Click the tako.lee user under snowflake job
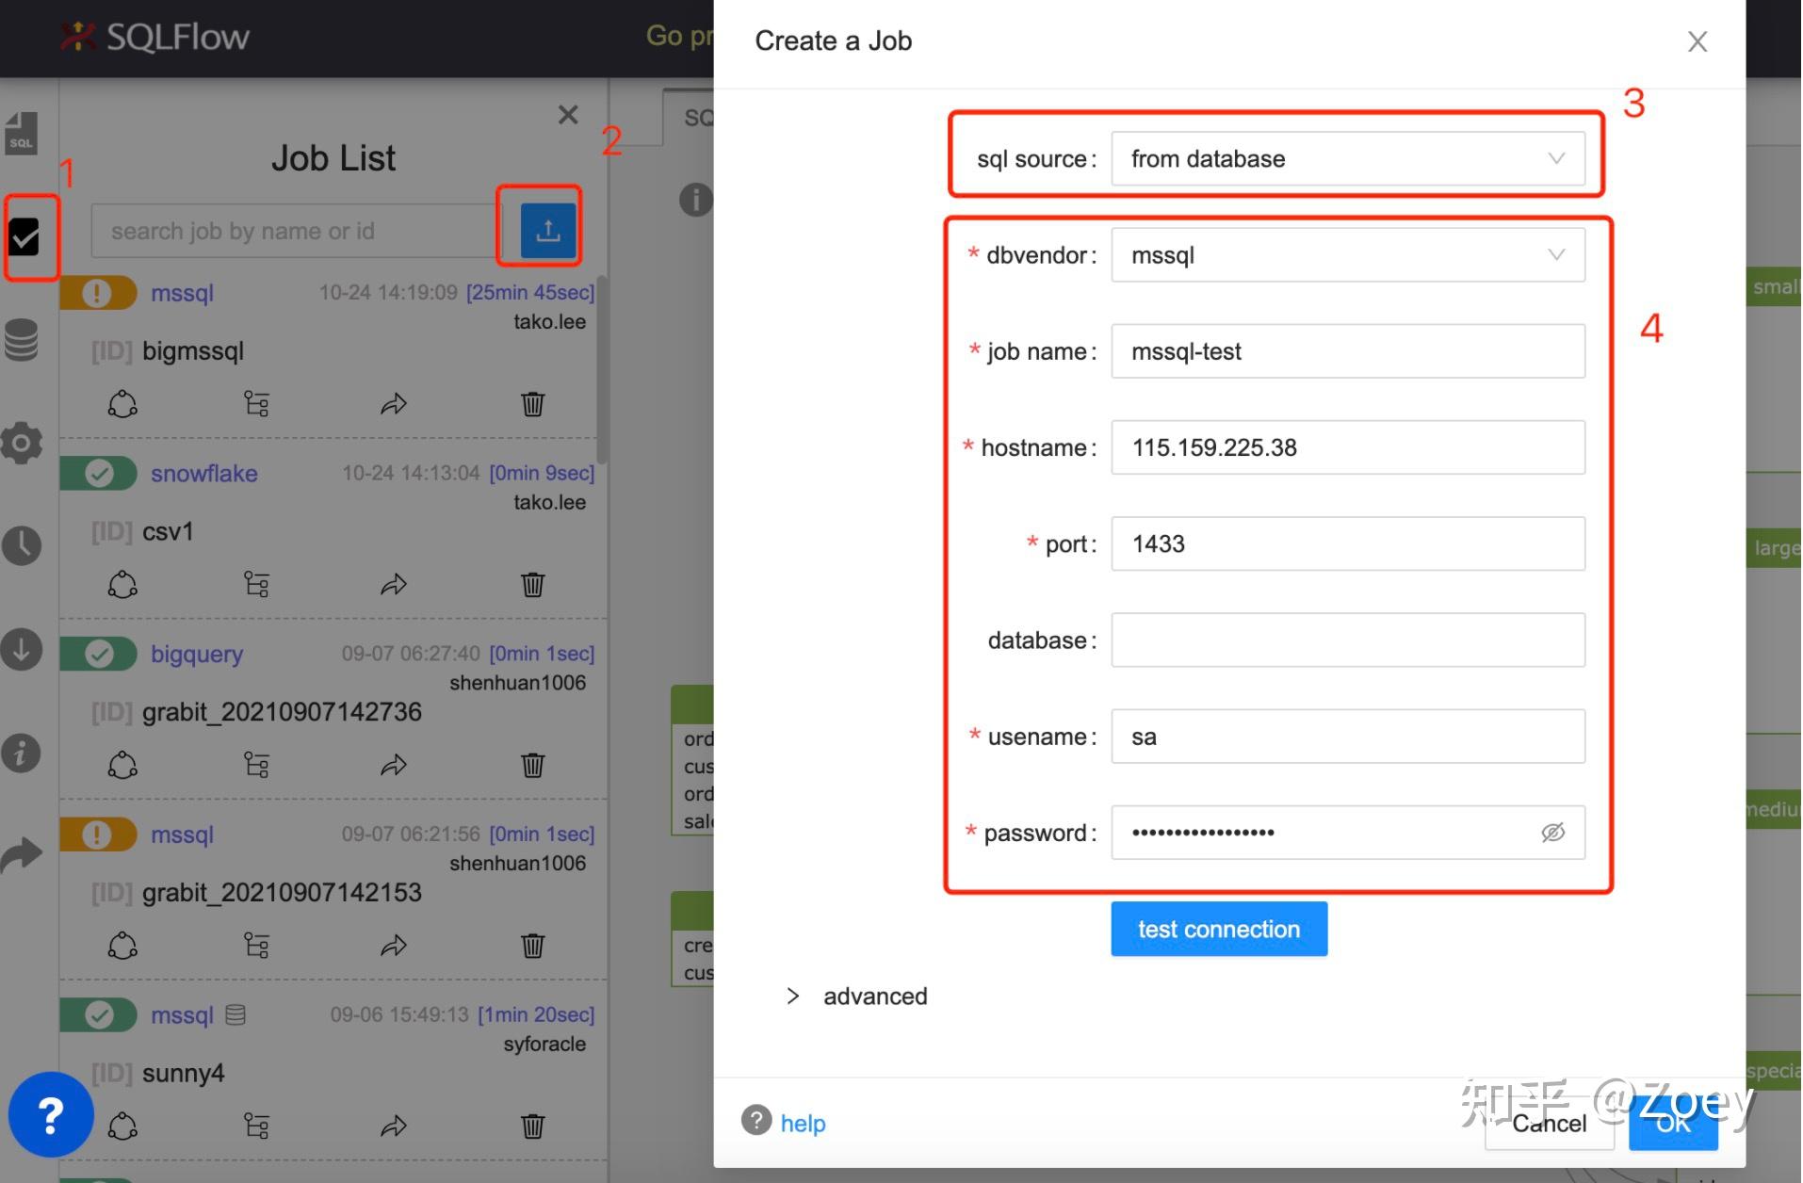This screenshot has width=1803, height=1183. [550, 503]
